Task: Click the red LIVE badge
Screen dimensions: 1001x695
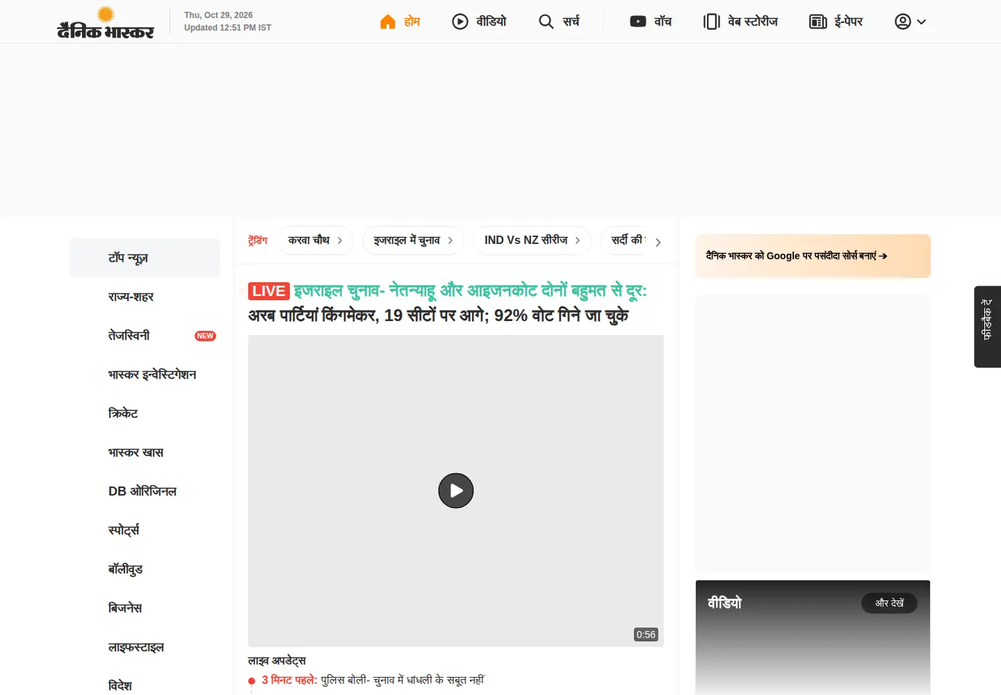Action: pyautogui.click(x=269, y=291)
